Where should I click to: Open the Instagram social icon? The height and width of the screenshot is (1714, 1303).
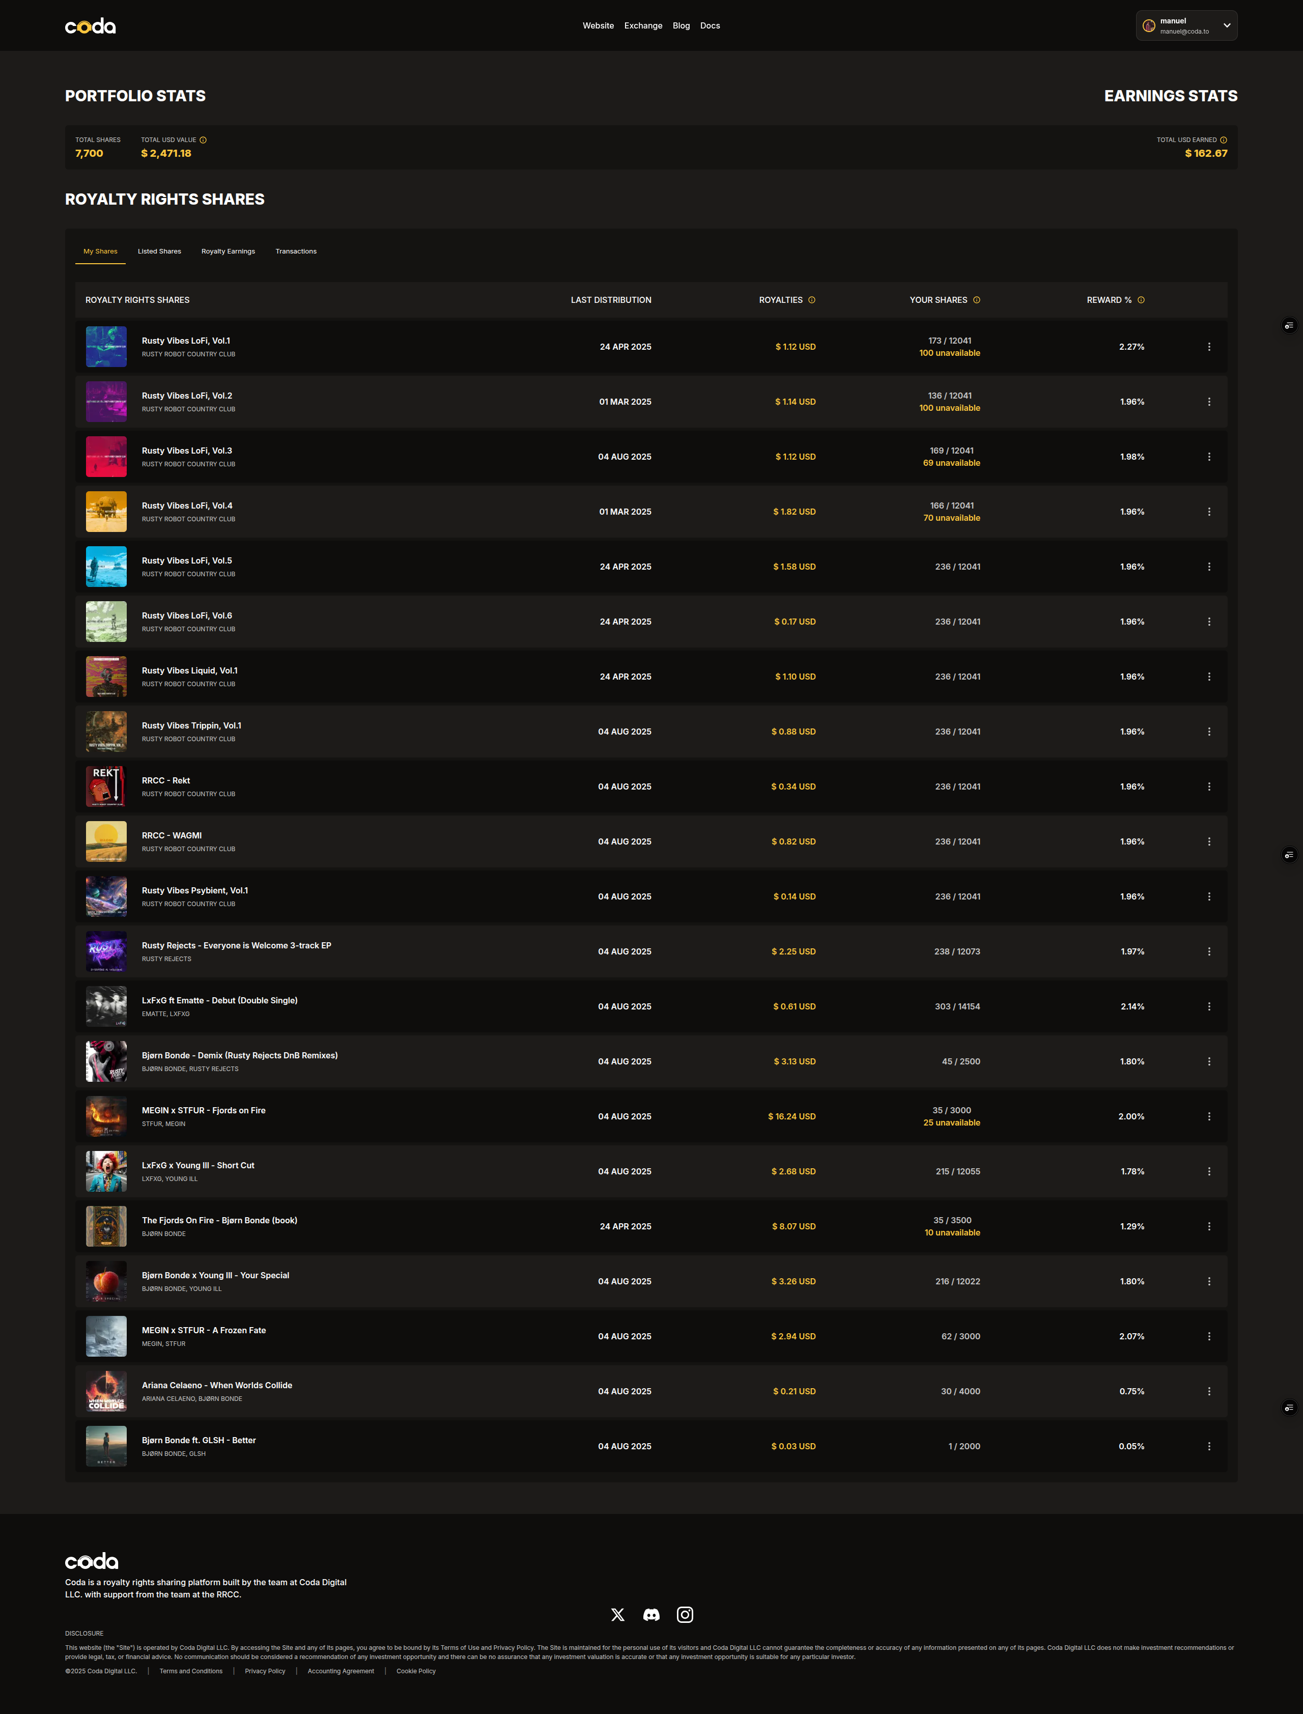(x=685, y=1615)
